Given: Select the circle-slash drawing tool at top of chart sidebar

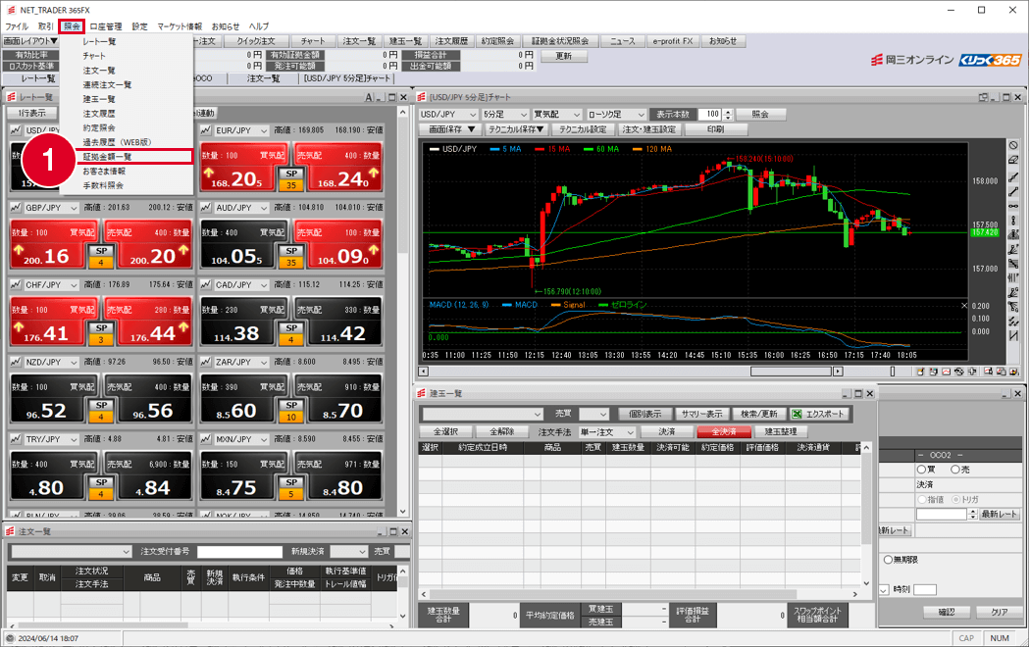Looking at the screenshot, I should pyautogui.click(x=1013, y=145).
